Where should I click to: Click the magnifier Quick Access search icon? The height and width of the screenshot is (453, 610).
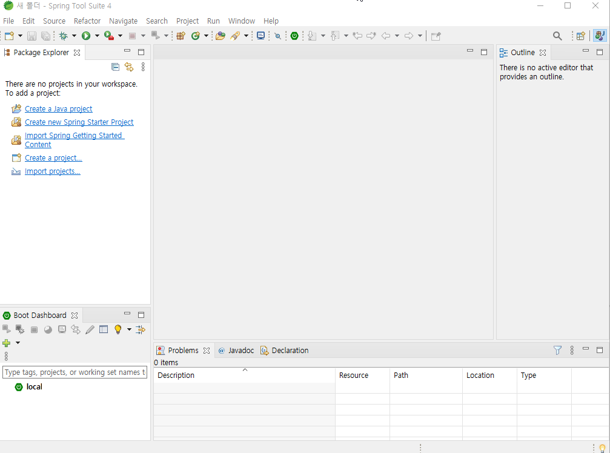point(557,36)
